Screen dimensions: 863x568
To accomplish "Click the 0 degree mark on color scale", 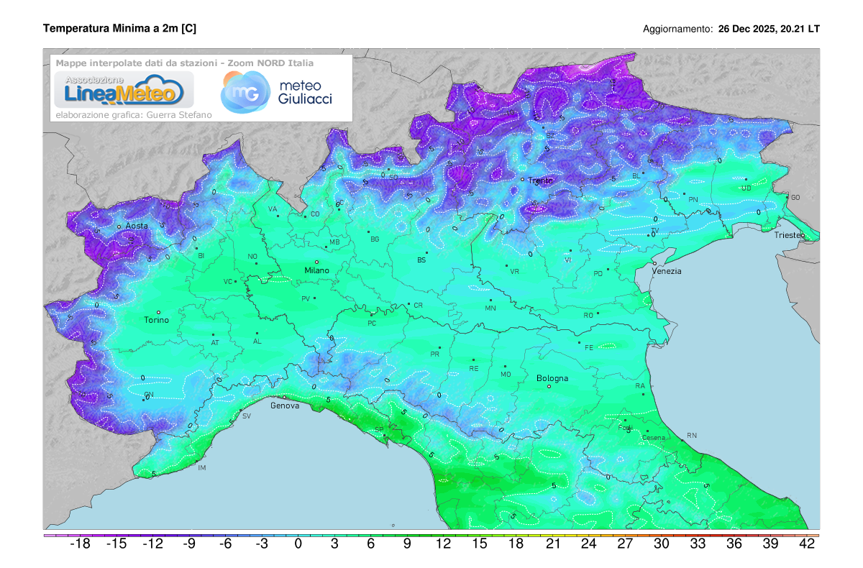I will (x=298, y=545).
